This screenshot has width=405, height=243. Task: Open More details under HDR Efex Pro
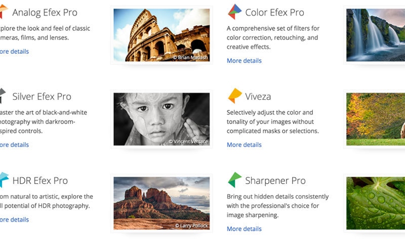point(14,220)
